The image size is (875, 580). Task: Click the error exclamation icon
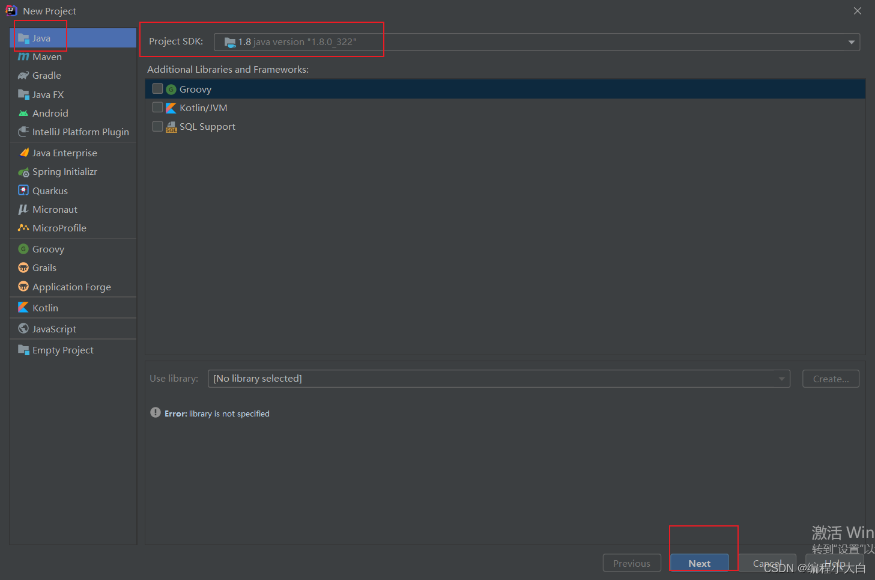click(156, 413)
